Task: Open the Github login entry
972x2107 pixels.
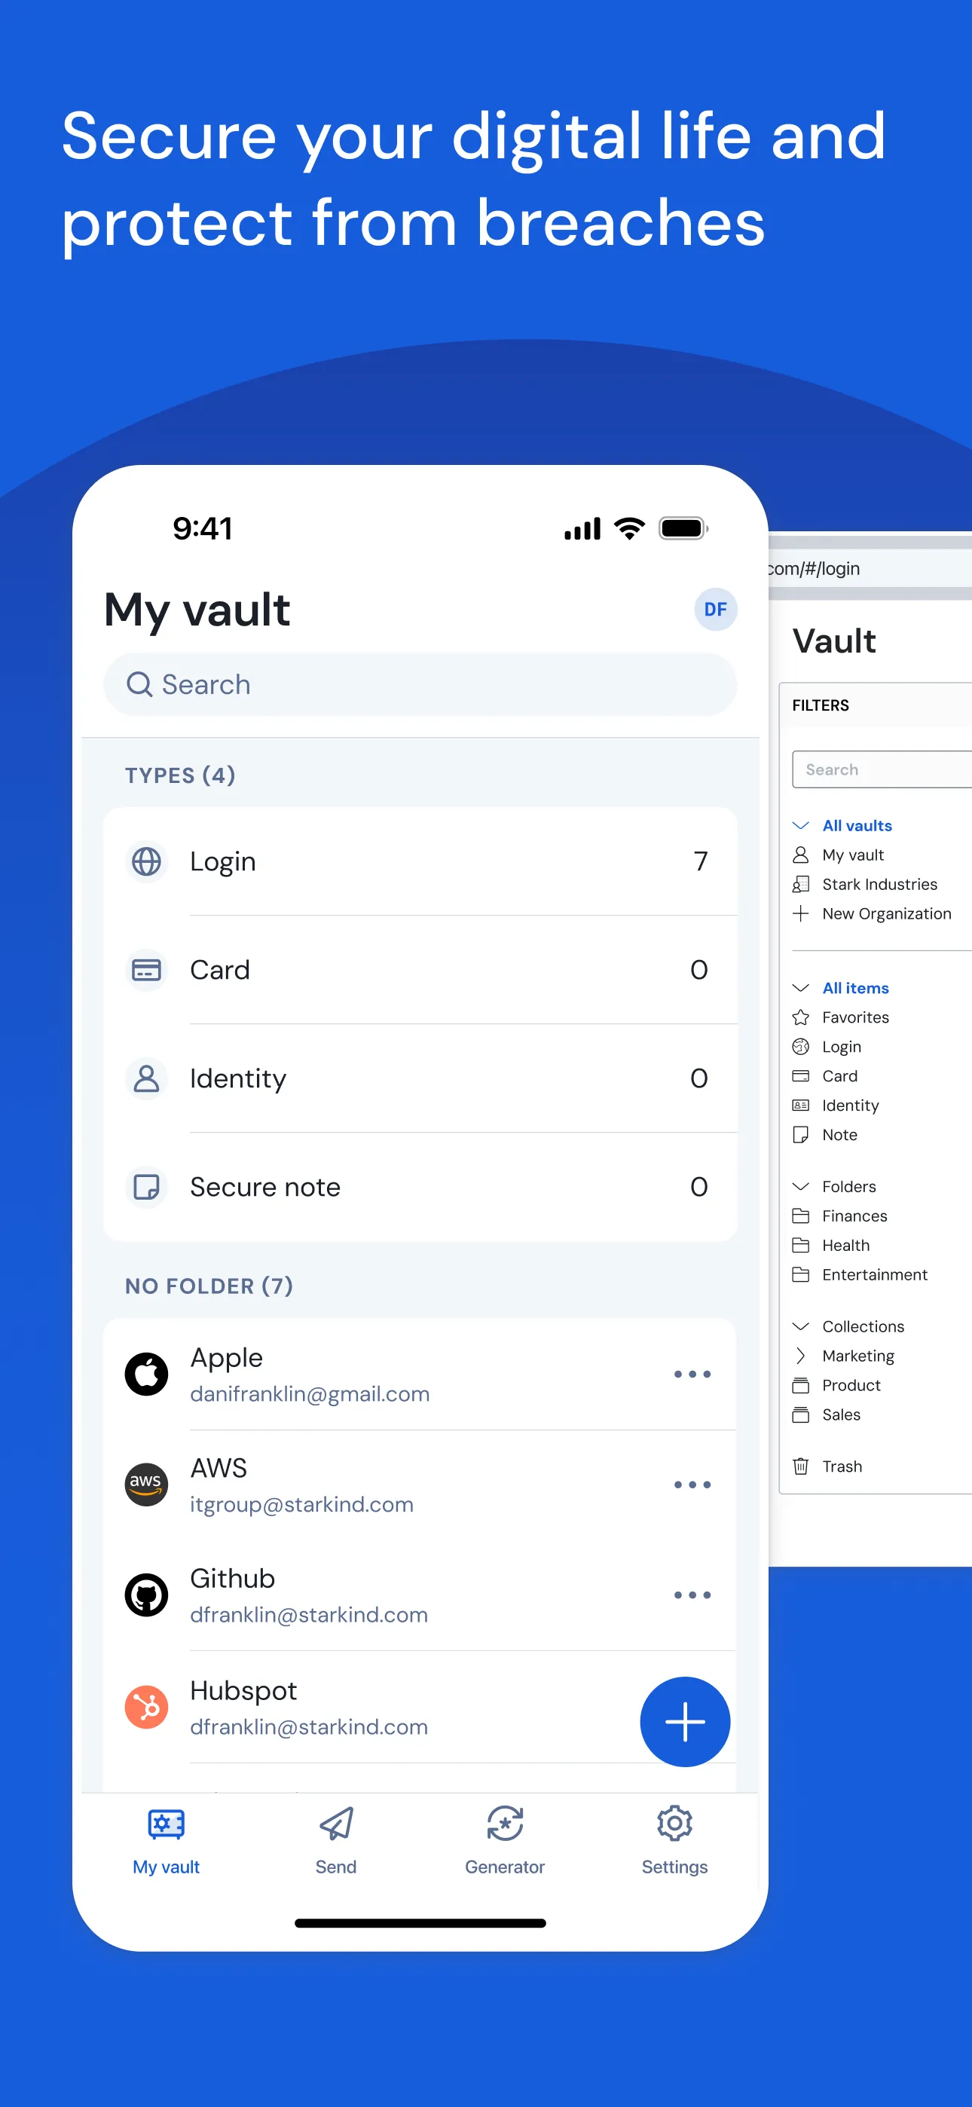Action: [420, 1596]
